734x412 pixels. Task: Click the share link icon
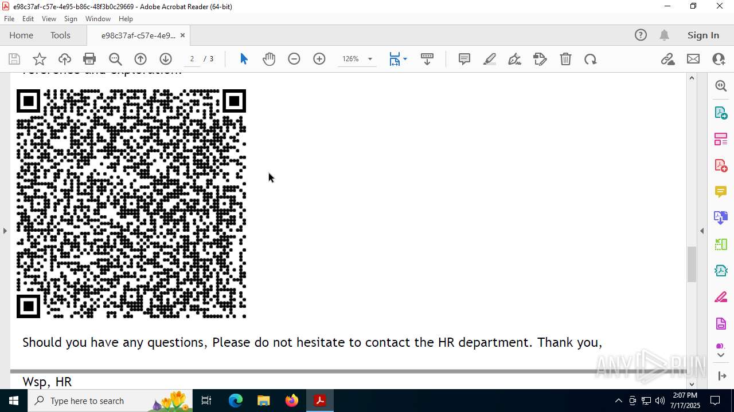668,59
